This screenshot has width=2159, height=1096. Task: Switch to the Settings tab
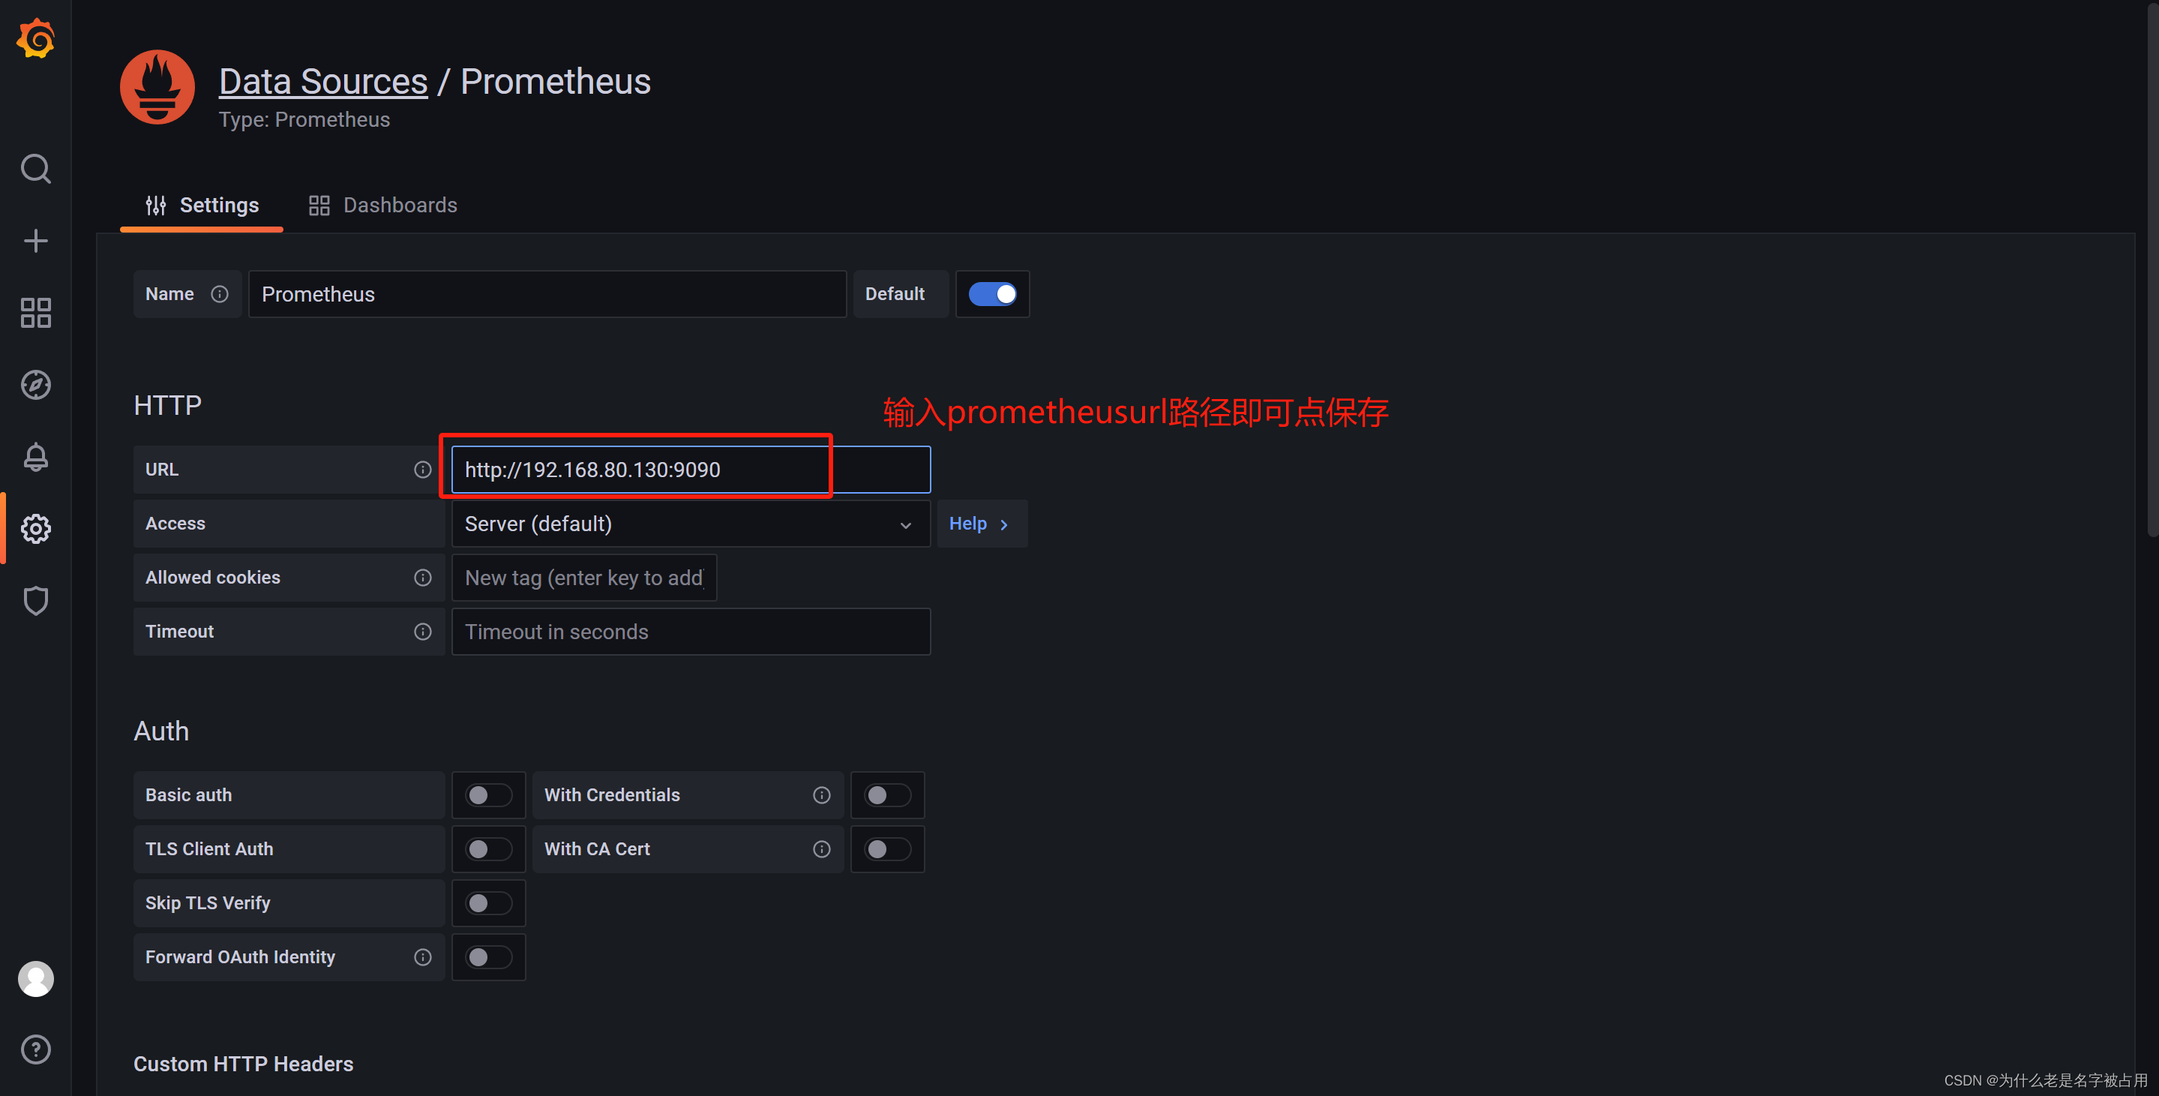pyautogui.click(x=202, y=206)
